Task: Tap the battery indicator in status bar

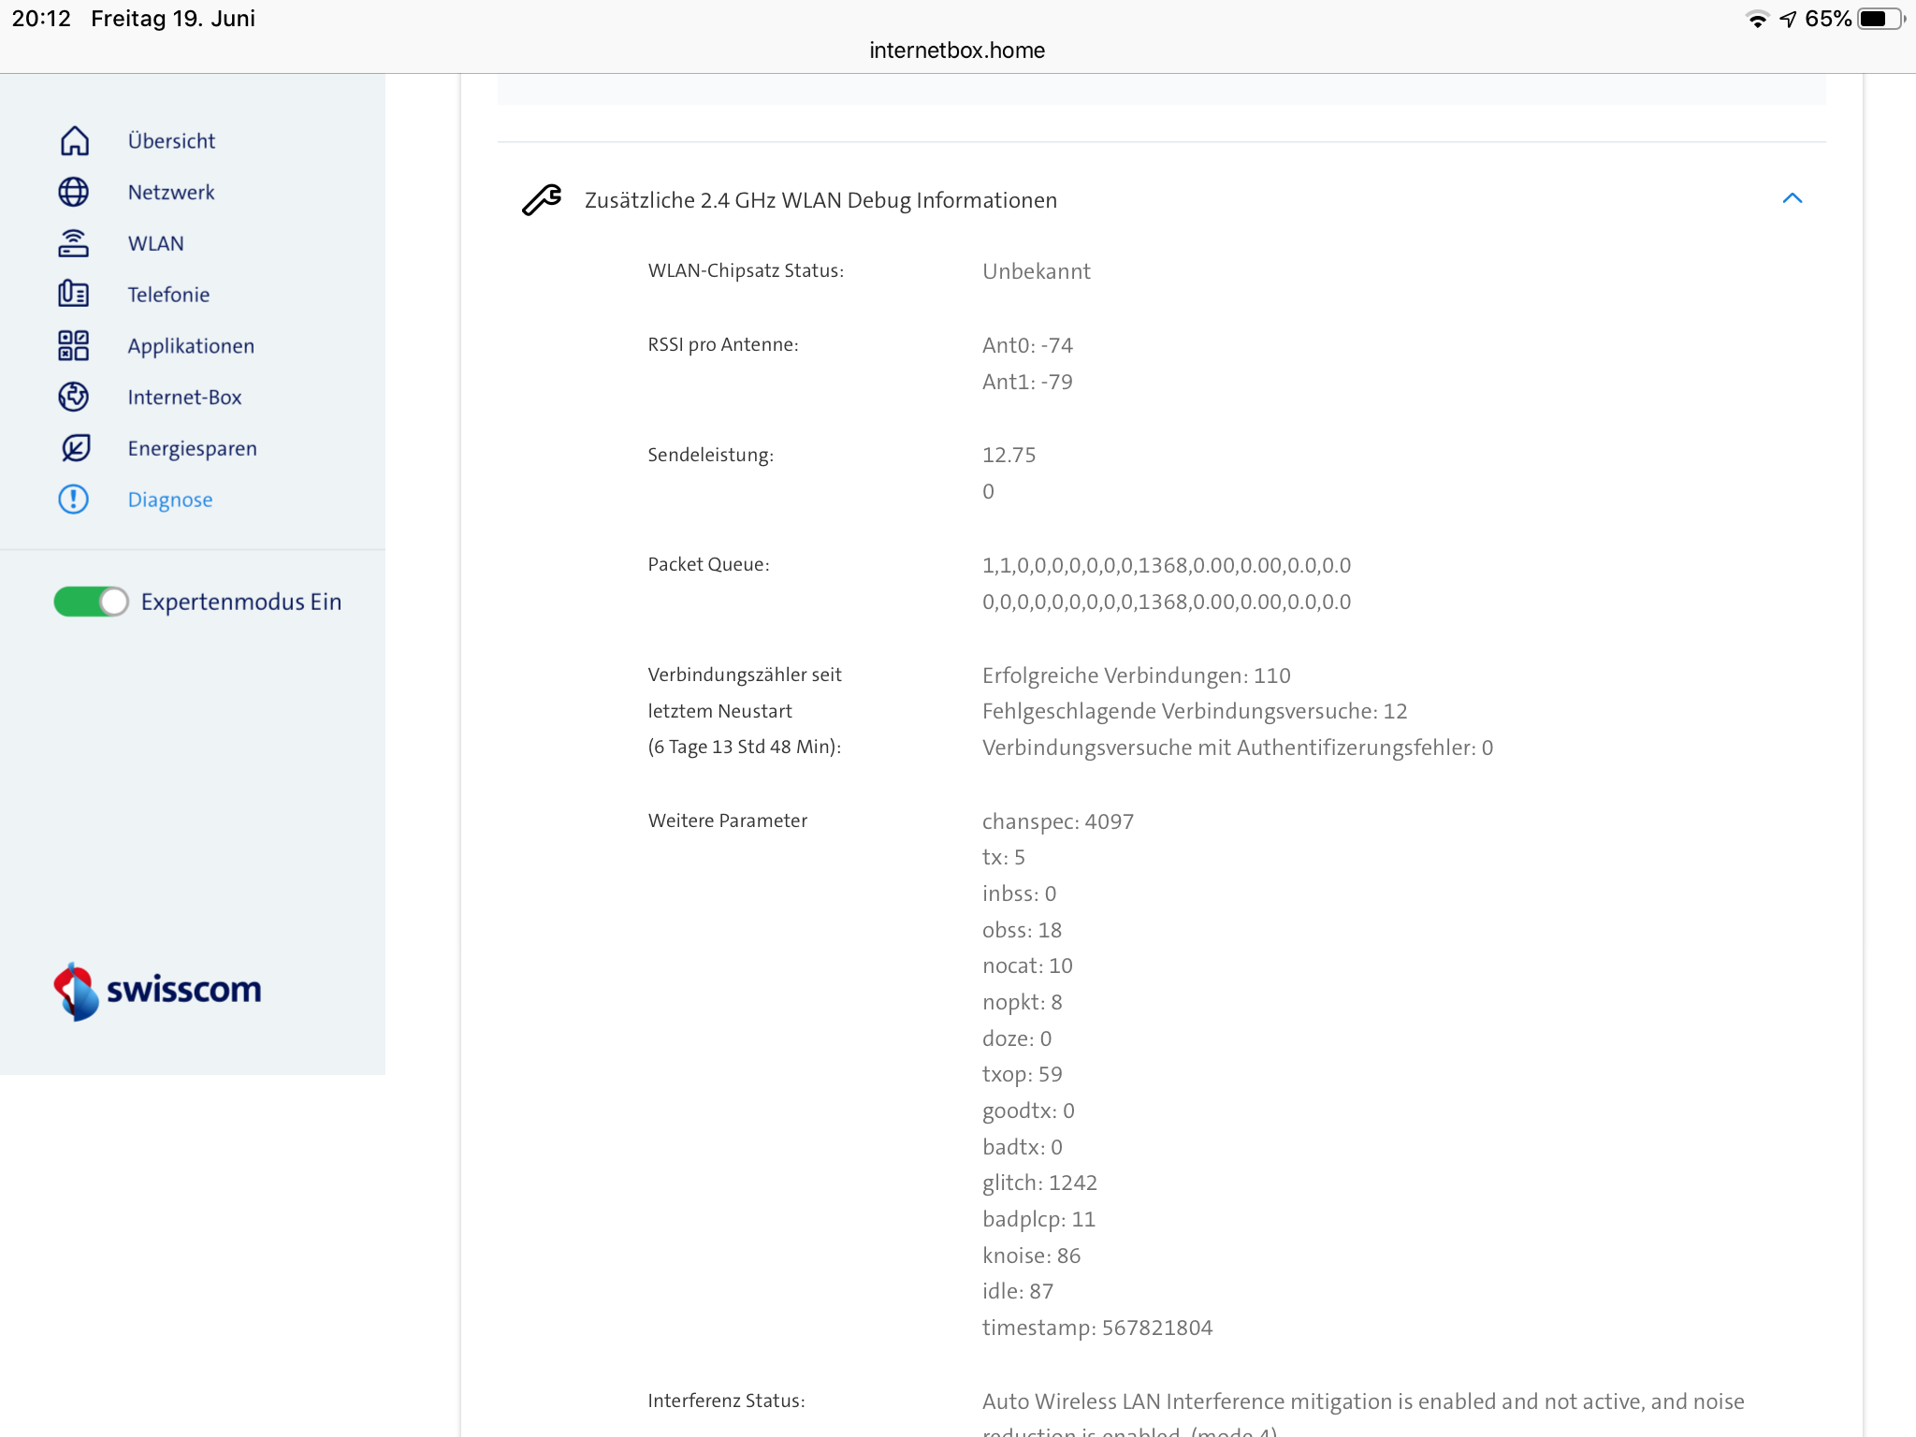Action: [x=1880, y=19]
